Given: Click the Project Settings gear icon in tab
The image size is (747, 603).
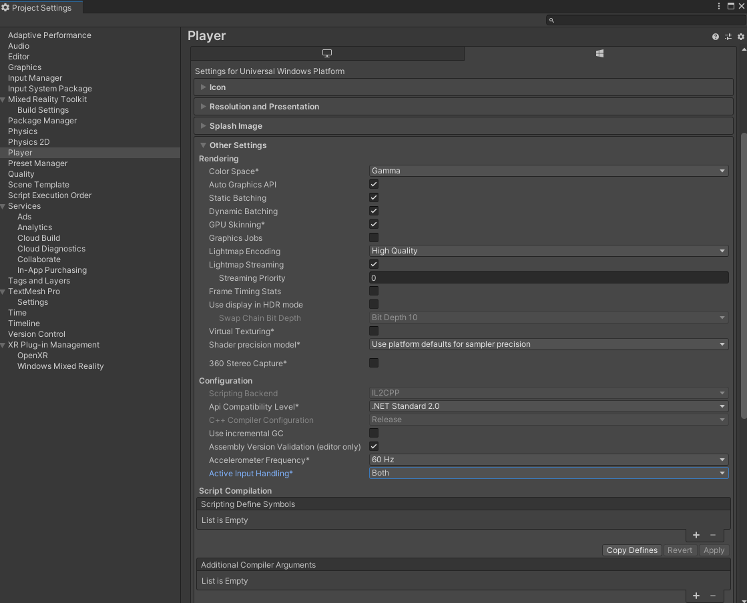Looking at the screenshot, I should pos(5,7).
